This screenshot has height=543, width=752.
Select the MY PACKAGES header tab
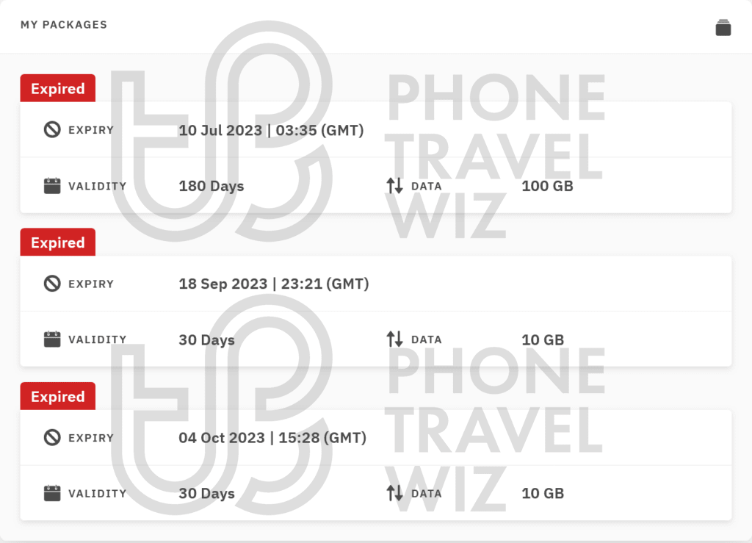tap(64, 24)
